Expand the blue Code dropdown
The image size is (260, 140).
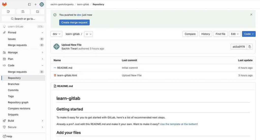249,34
